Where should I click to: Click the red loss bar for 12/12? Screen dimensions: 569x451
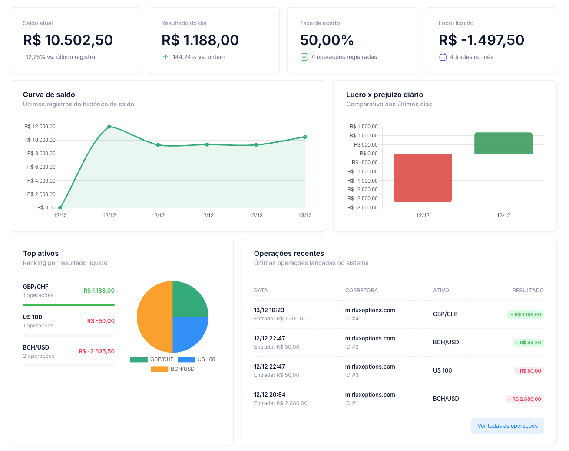(422, 178)
